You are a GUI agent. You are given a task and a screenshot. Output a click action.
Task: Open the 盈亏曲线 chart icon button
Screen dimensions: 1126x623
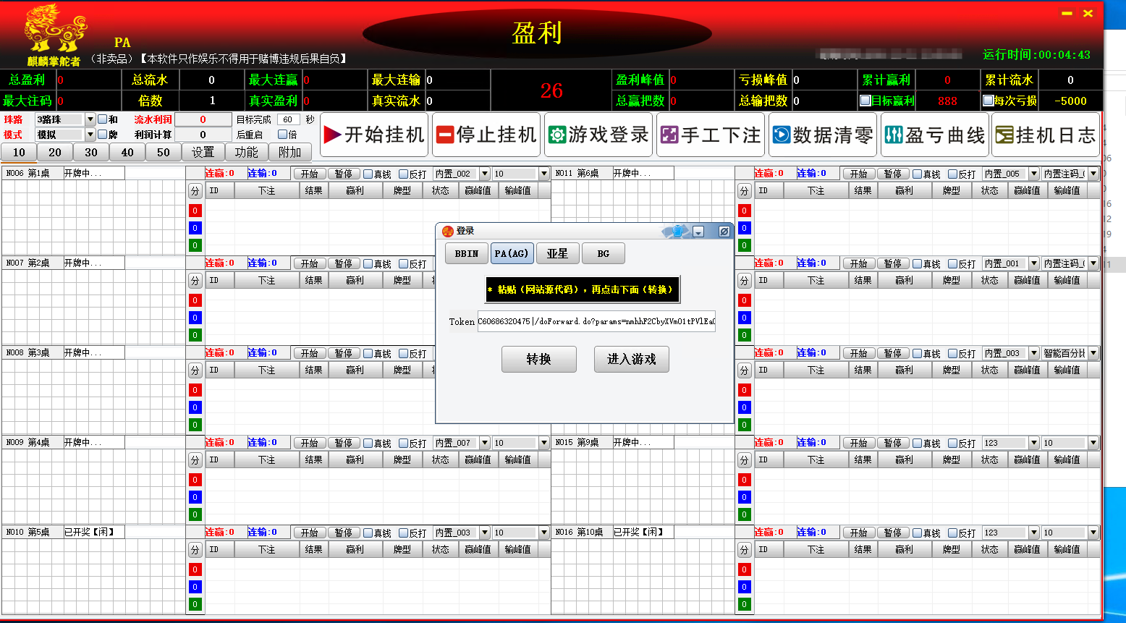click(935, 135)
